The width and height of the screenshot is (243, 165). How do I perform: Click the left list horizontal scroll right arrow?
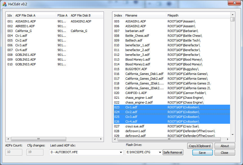point(101,139)
